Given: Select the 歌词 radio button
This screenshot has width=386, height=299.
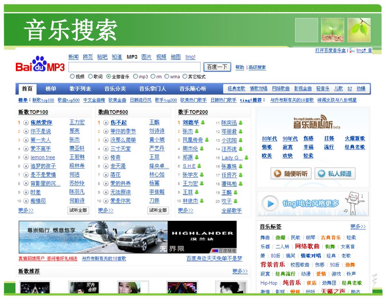Looking at the screenshot, I should [x=90, y=76].
